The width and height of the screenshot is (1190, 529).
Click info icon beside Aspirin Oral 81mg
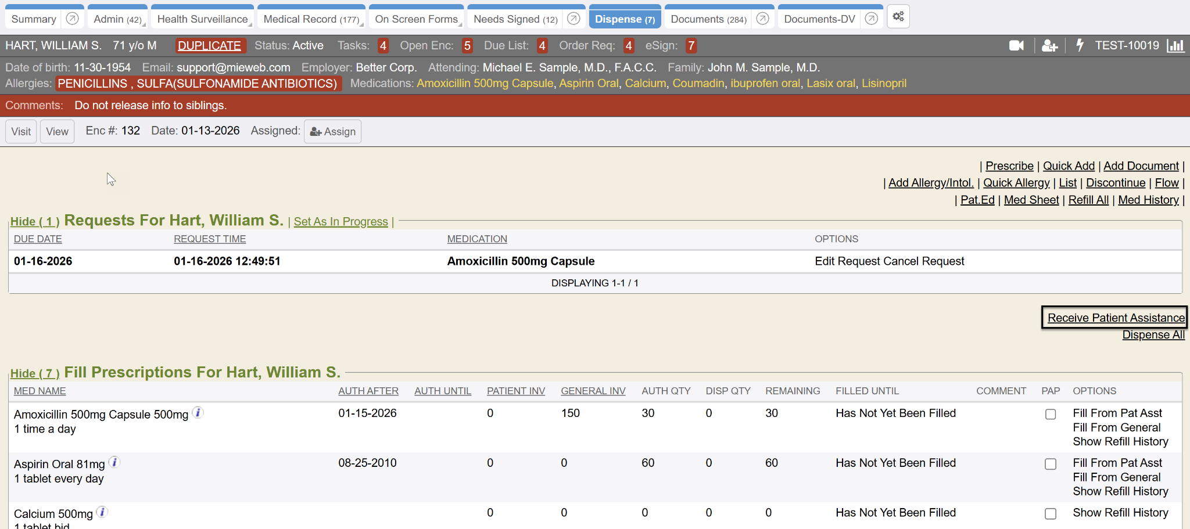click(x=114, y=462)
